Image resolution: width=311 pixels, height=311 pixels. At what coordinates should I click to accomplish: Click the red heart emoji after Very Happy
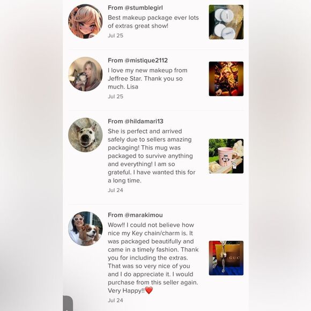[x=149, y=291]
